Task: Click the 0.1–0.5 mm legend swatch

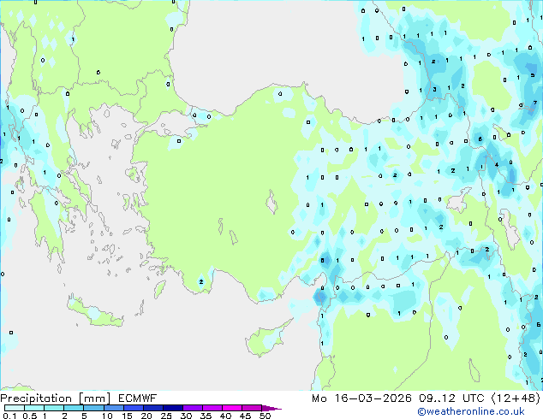Action: [15, 408]
